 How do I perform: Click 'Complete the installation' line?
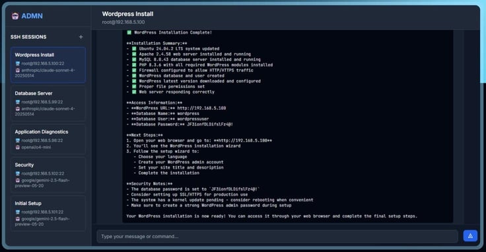tap(166, 173)
